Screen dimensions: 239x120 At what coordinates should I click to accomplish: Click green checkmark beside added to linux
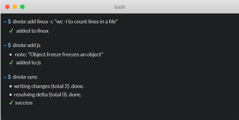pos(11,31)
